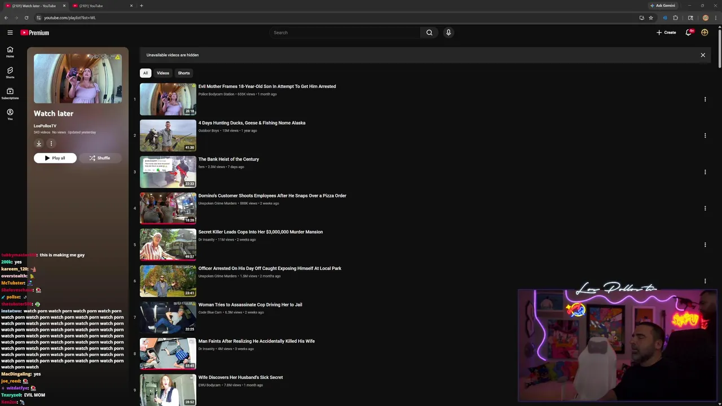This screenshot has width=722, height=406.
Task: Click Police Bodycam Station channel name
Action: pos(216,94)
